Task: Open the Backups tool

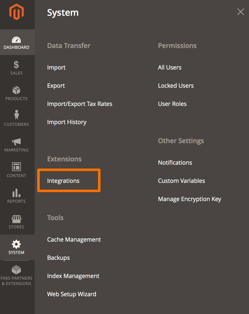Action: [58, 258]
